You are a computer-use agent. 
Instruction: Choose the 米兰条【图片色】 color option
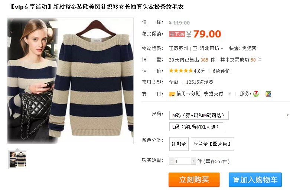[212, 144]
